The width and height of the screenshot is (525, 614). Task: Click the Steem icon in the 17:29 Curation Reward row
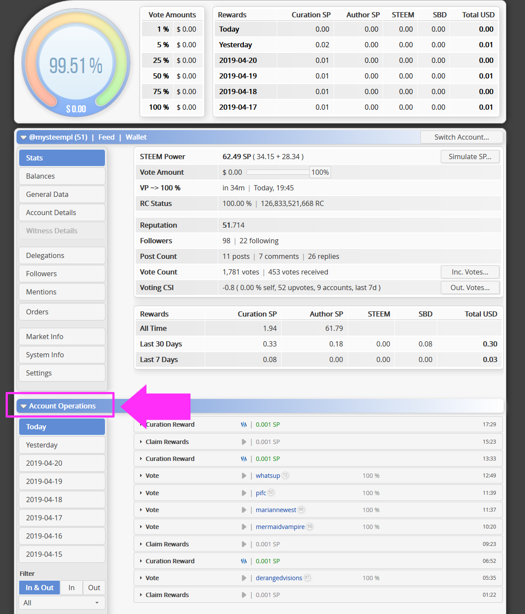pyautogui.click(x=244, y=425)
